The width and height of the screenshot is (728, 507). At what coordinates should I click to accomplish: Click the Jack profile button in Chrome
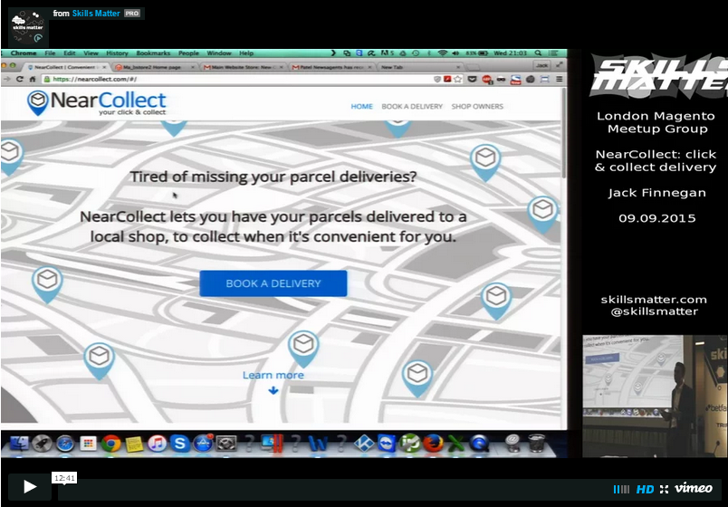point(541,65)
